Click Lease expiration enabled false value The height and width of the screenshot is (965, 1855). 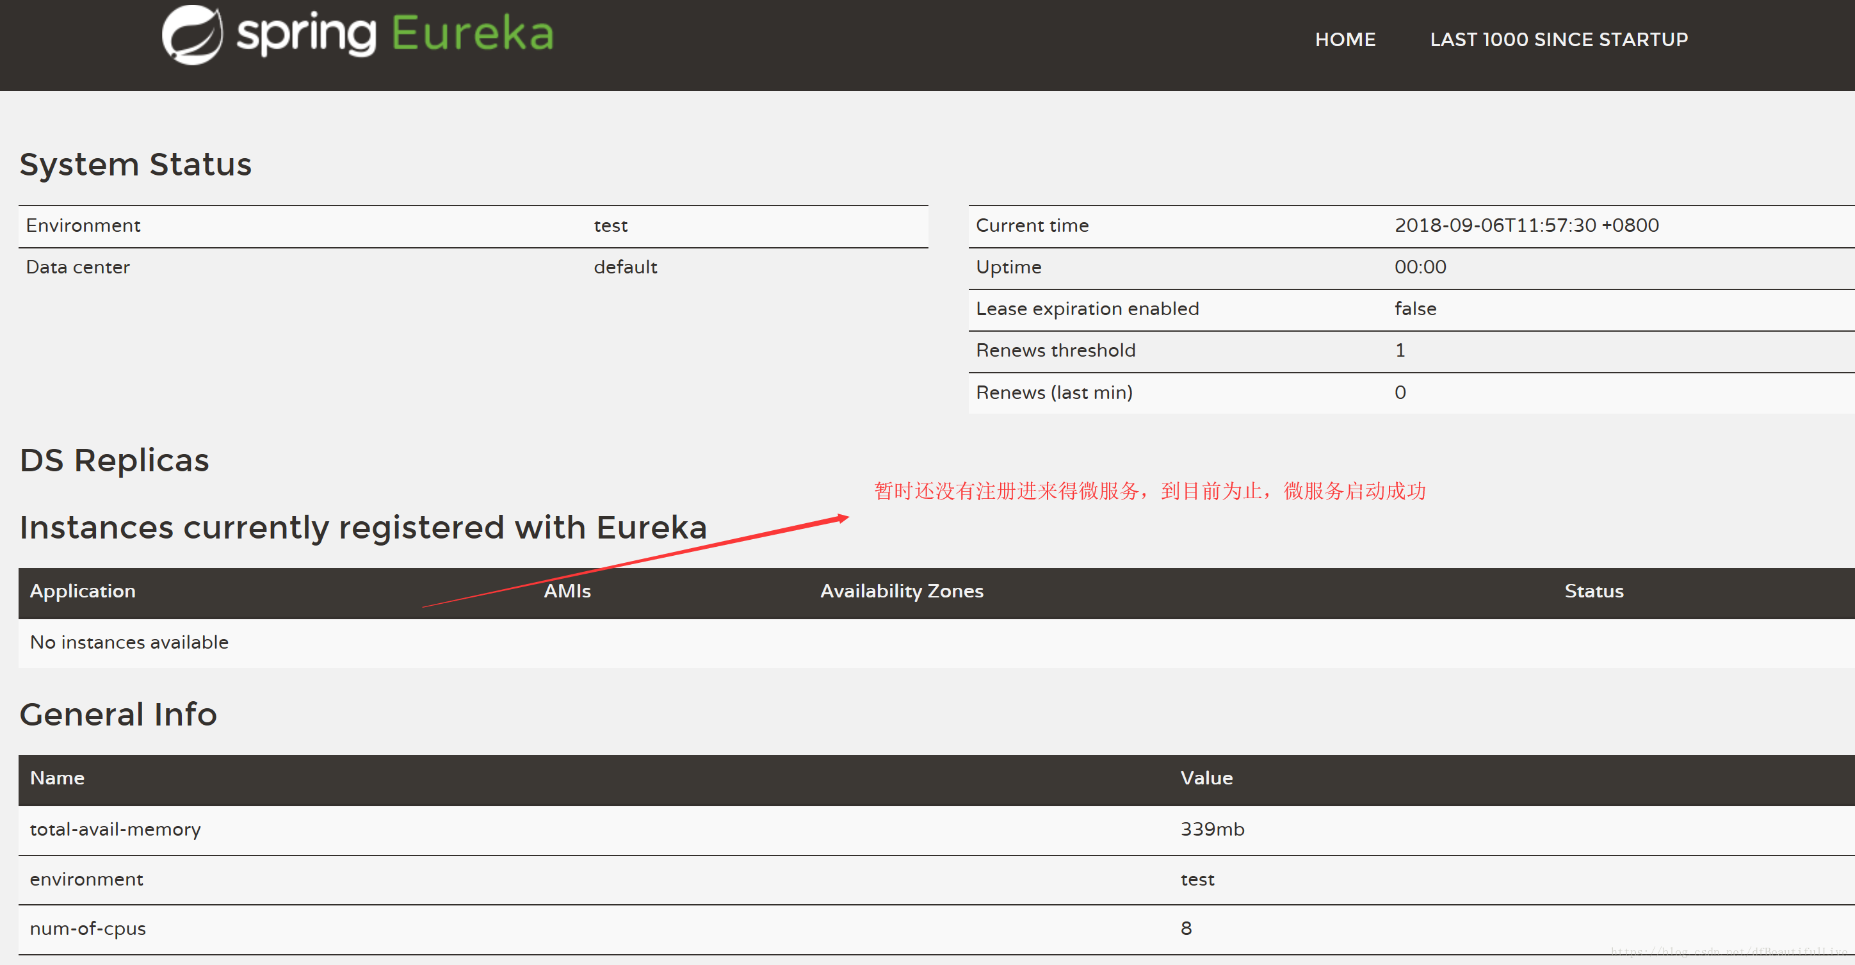pyautogui.click(x=1415, y=309)
